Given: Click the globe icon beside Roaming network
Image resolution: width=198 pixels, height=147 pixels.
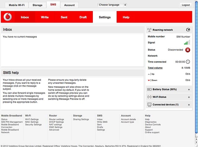Looking at the screenshot, I should 188,30.
